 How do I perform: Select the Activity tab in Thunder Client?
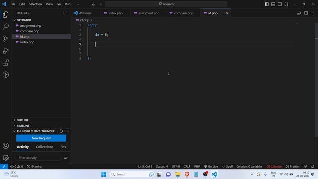pyautogui.click(x=23, y=147)
